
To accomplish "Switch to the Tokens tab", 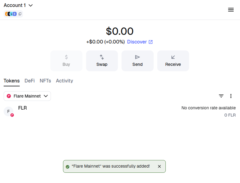I will [x=12, y=81].
